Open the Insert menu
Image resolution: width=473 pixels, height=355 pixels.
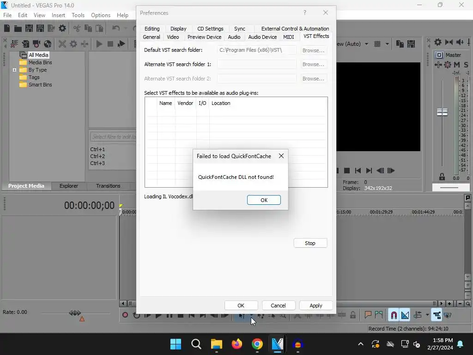58,15
